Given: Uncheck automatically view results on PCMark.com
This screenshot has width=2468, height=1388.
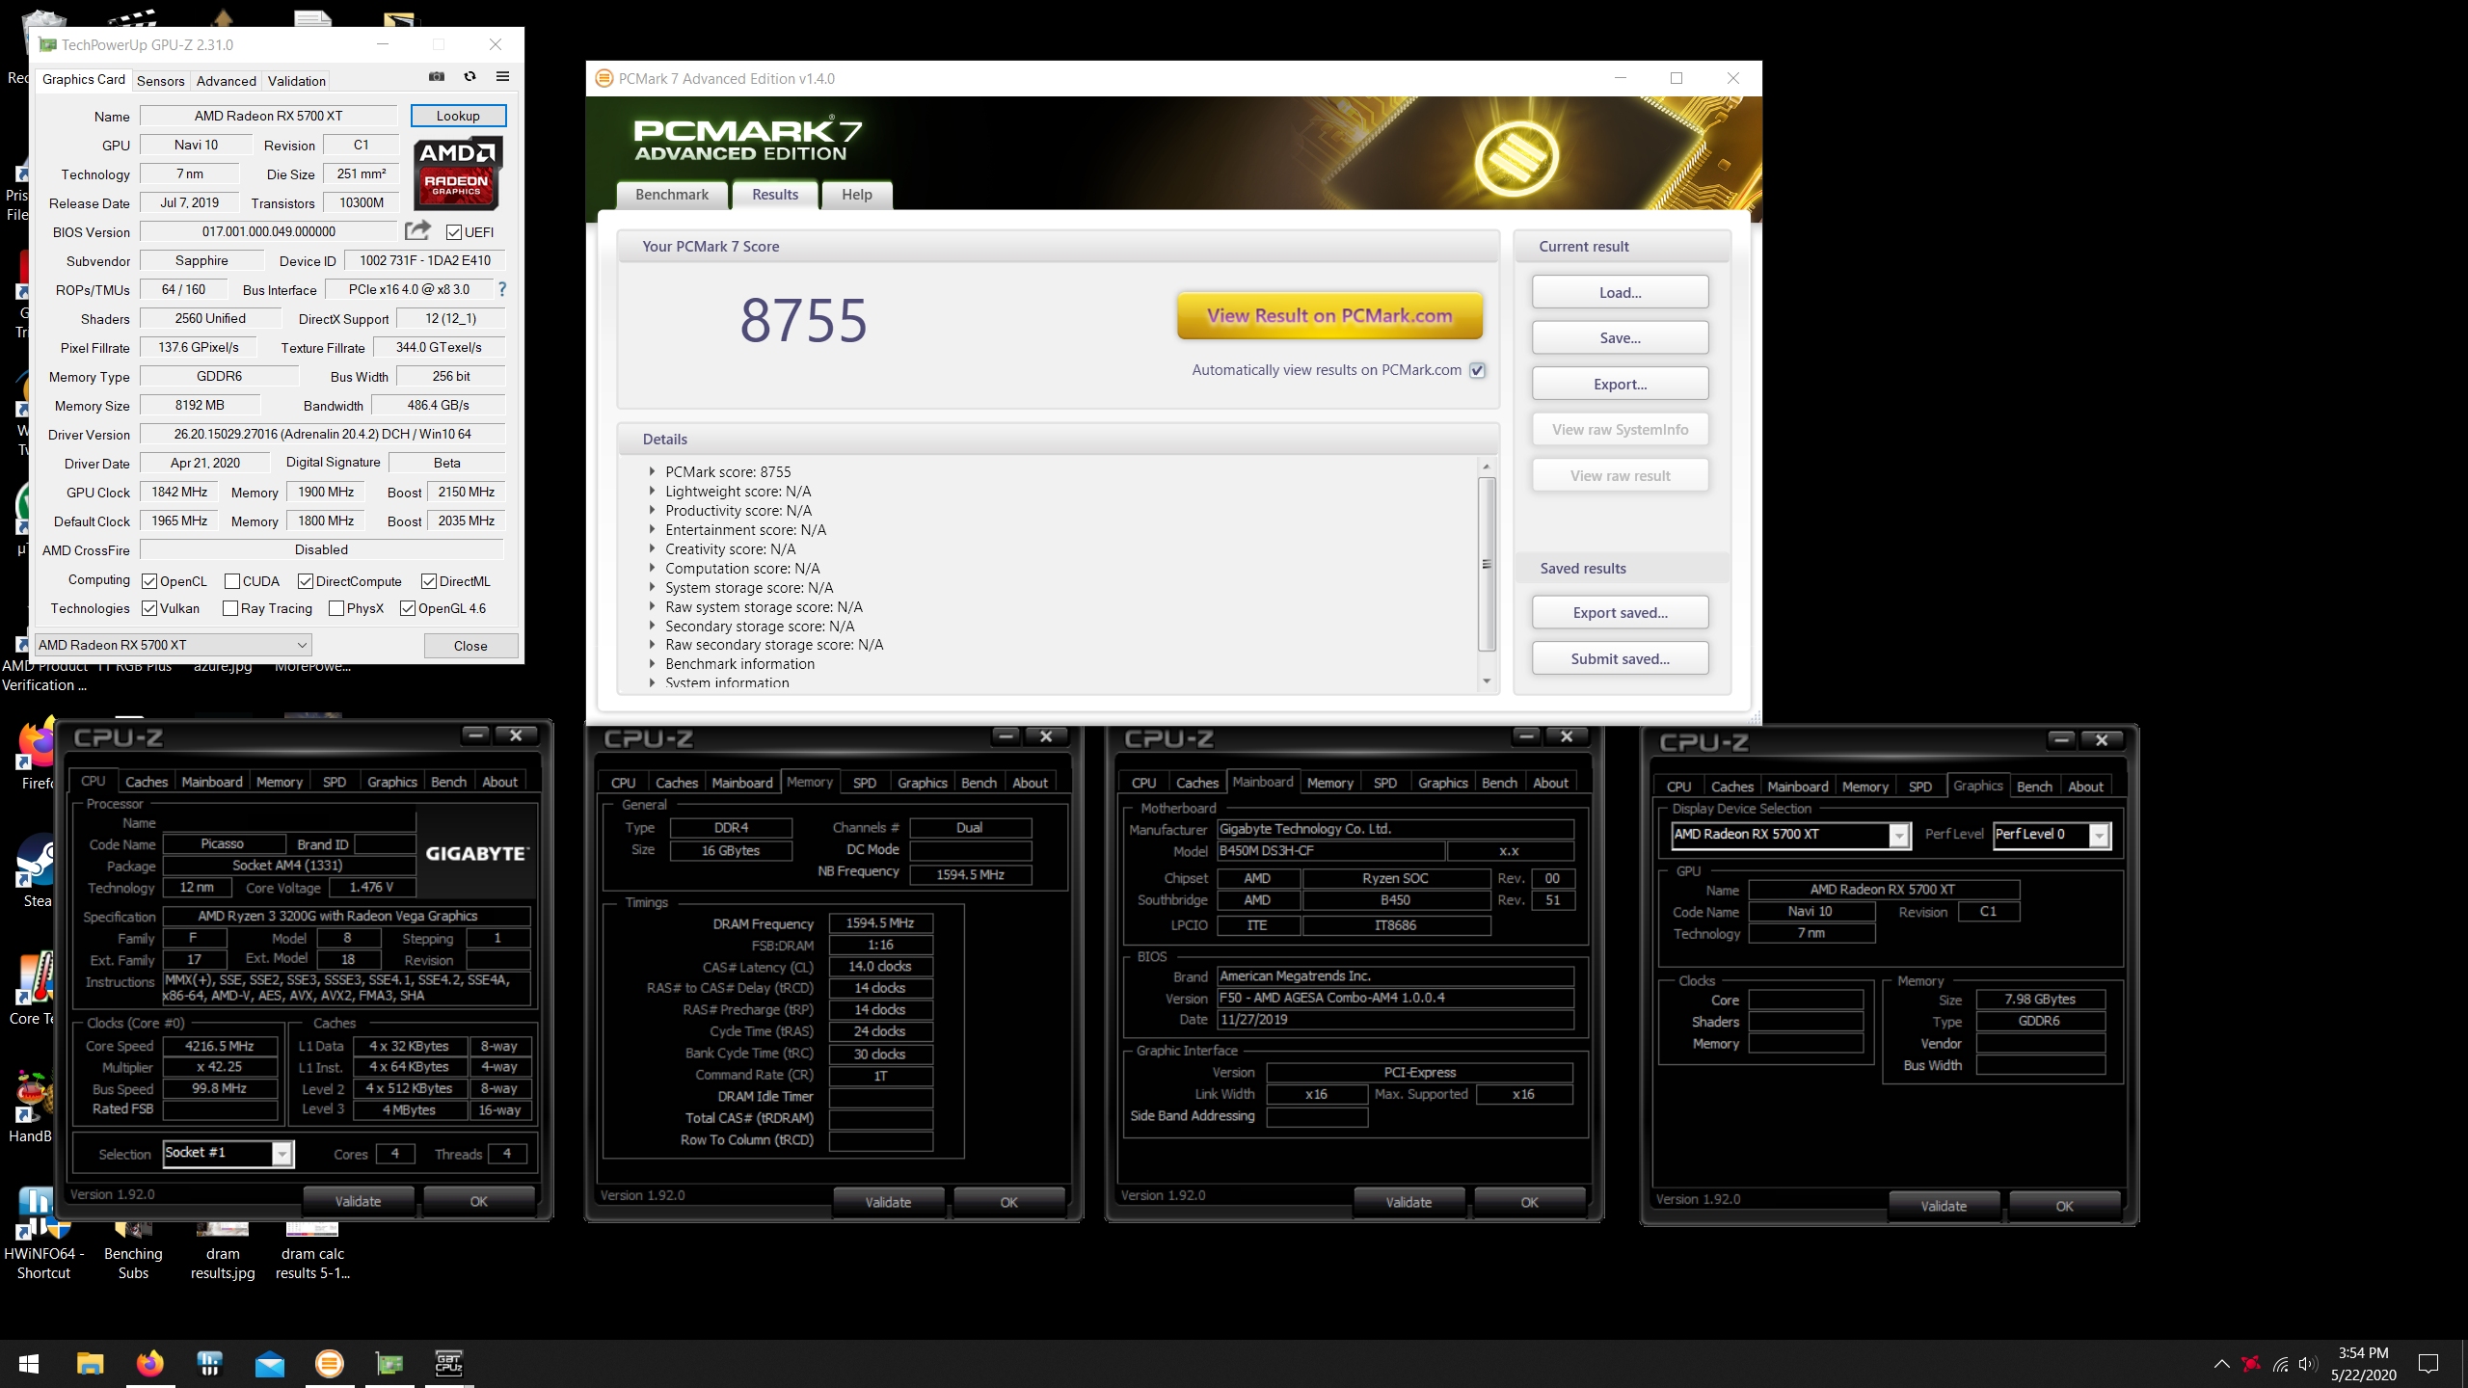Looking at the screenshot, I should click(x=1477, y=370).
